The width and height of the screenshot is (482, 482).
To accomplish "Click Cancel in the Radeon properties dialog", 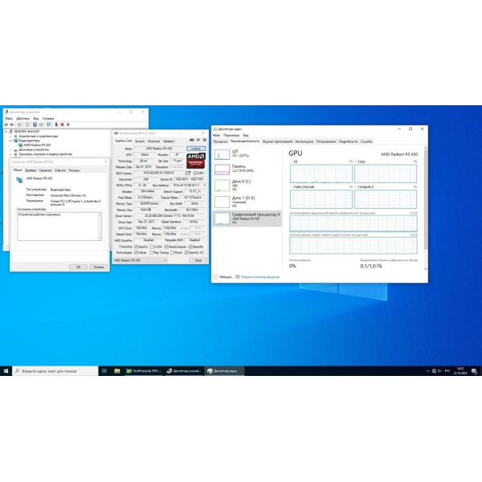I will (98, 268).
